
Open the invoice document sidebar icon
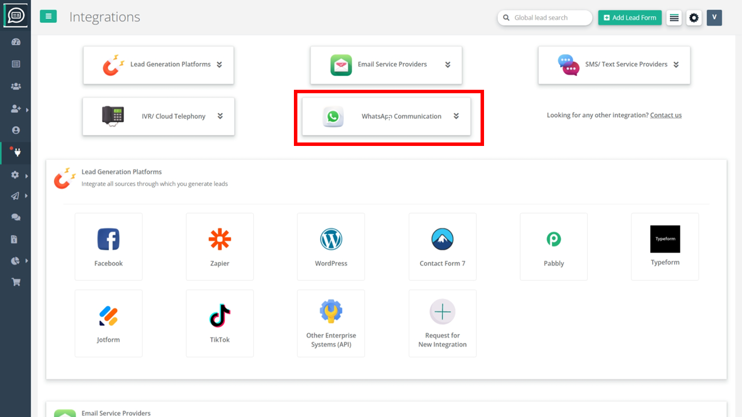[x=16, y=239]
